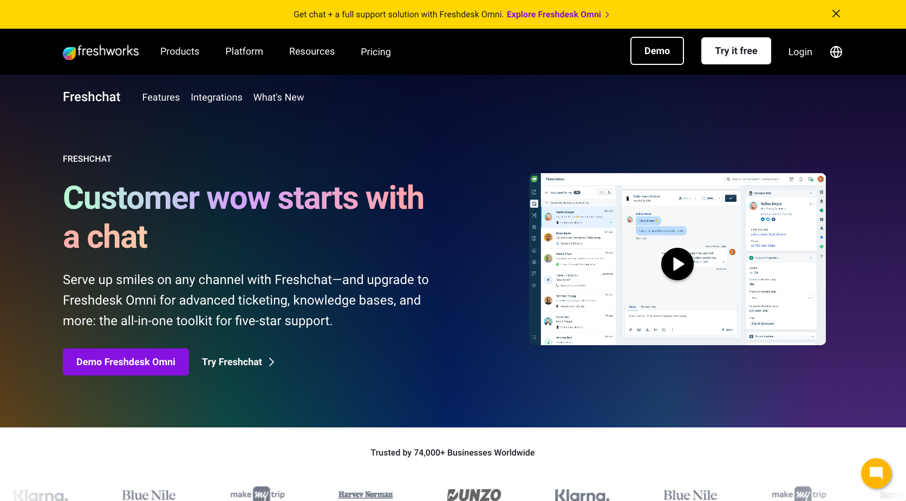Image resolution: width=906 pixels, height=501 pixels.
Task: Select the emoji icon in the reply toolbar
Action: click(x=664, y=329)
